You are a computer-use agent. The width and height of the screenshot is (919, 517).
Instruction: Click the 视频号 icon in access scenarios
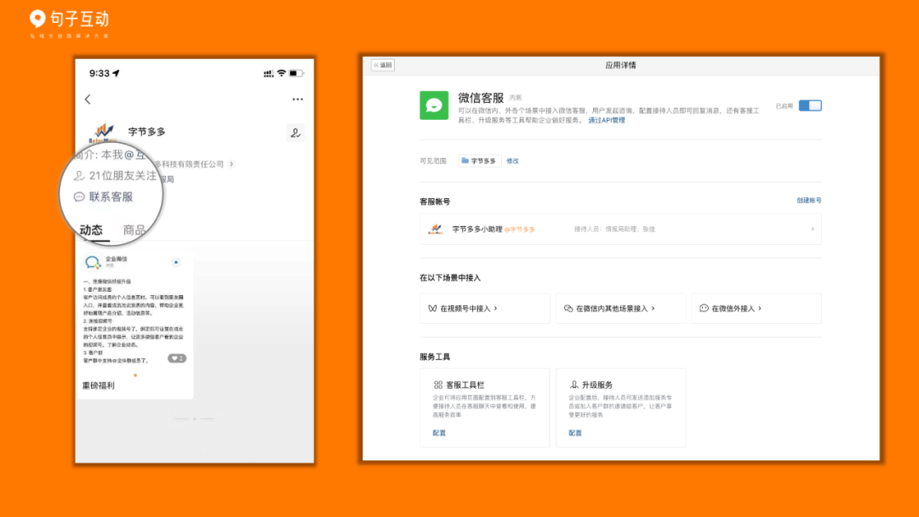(432, 309)
